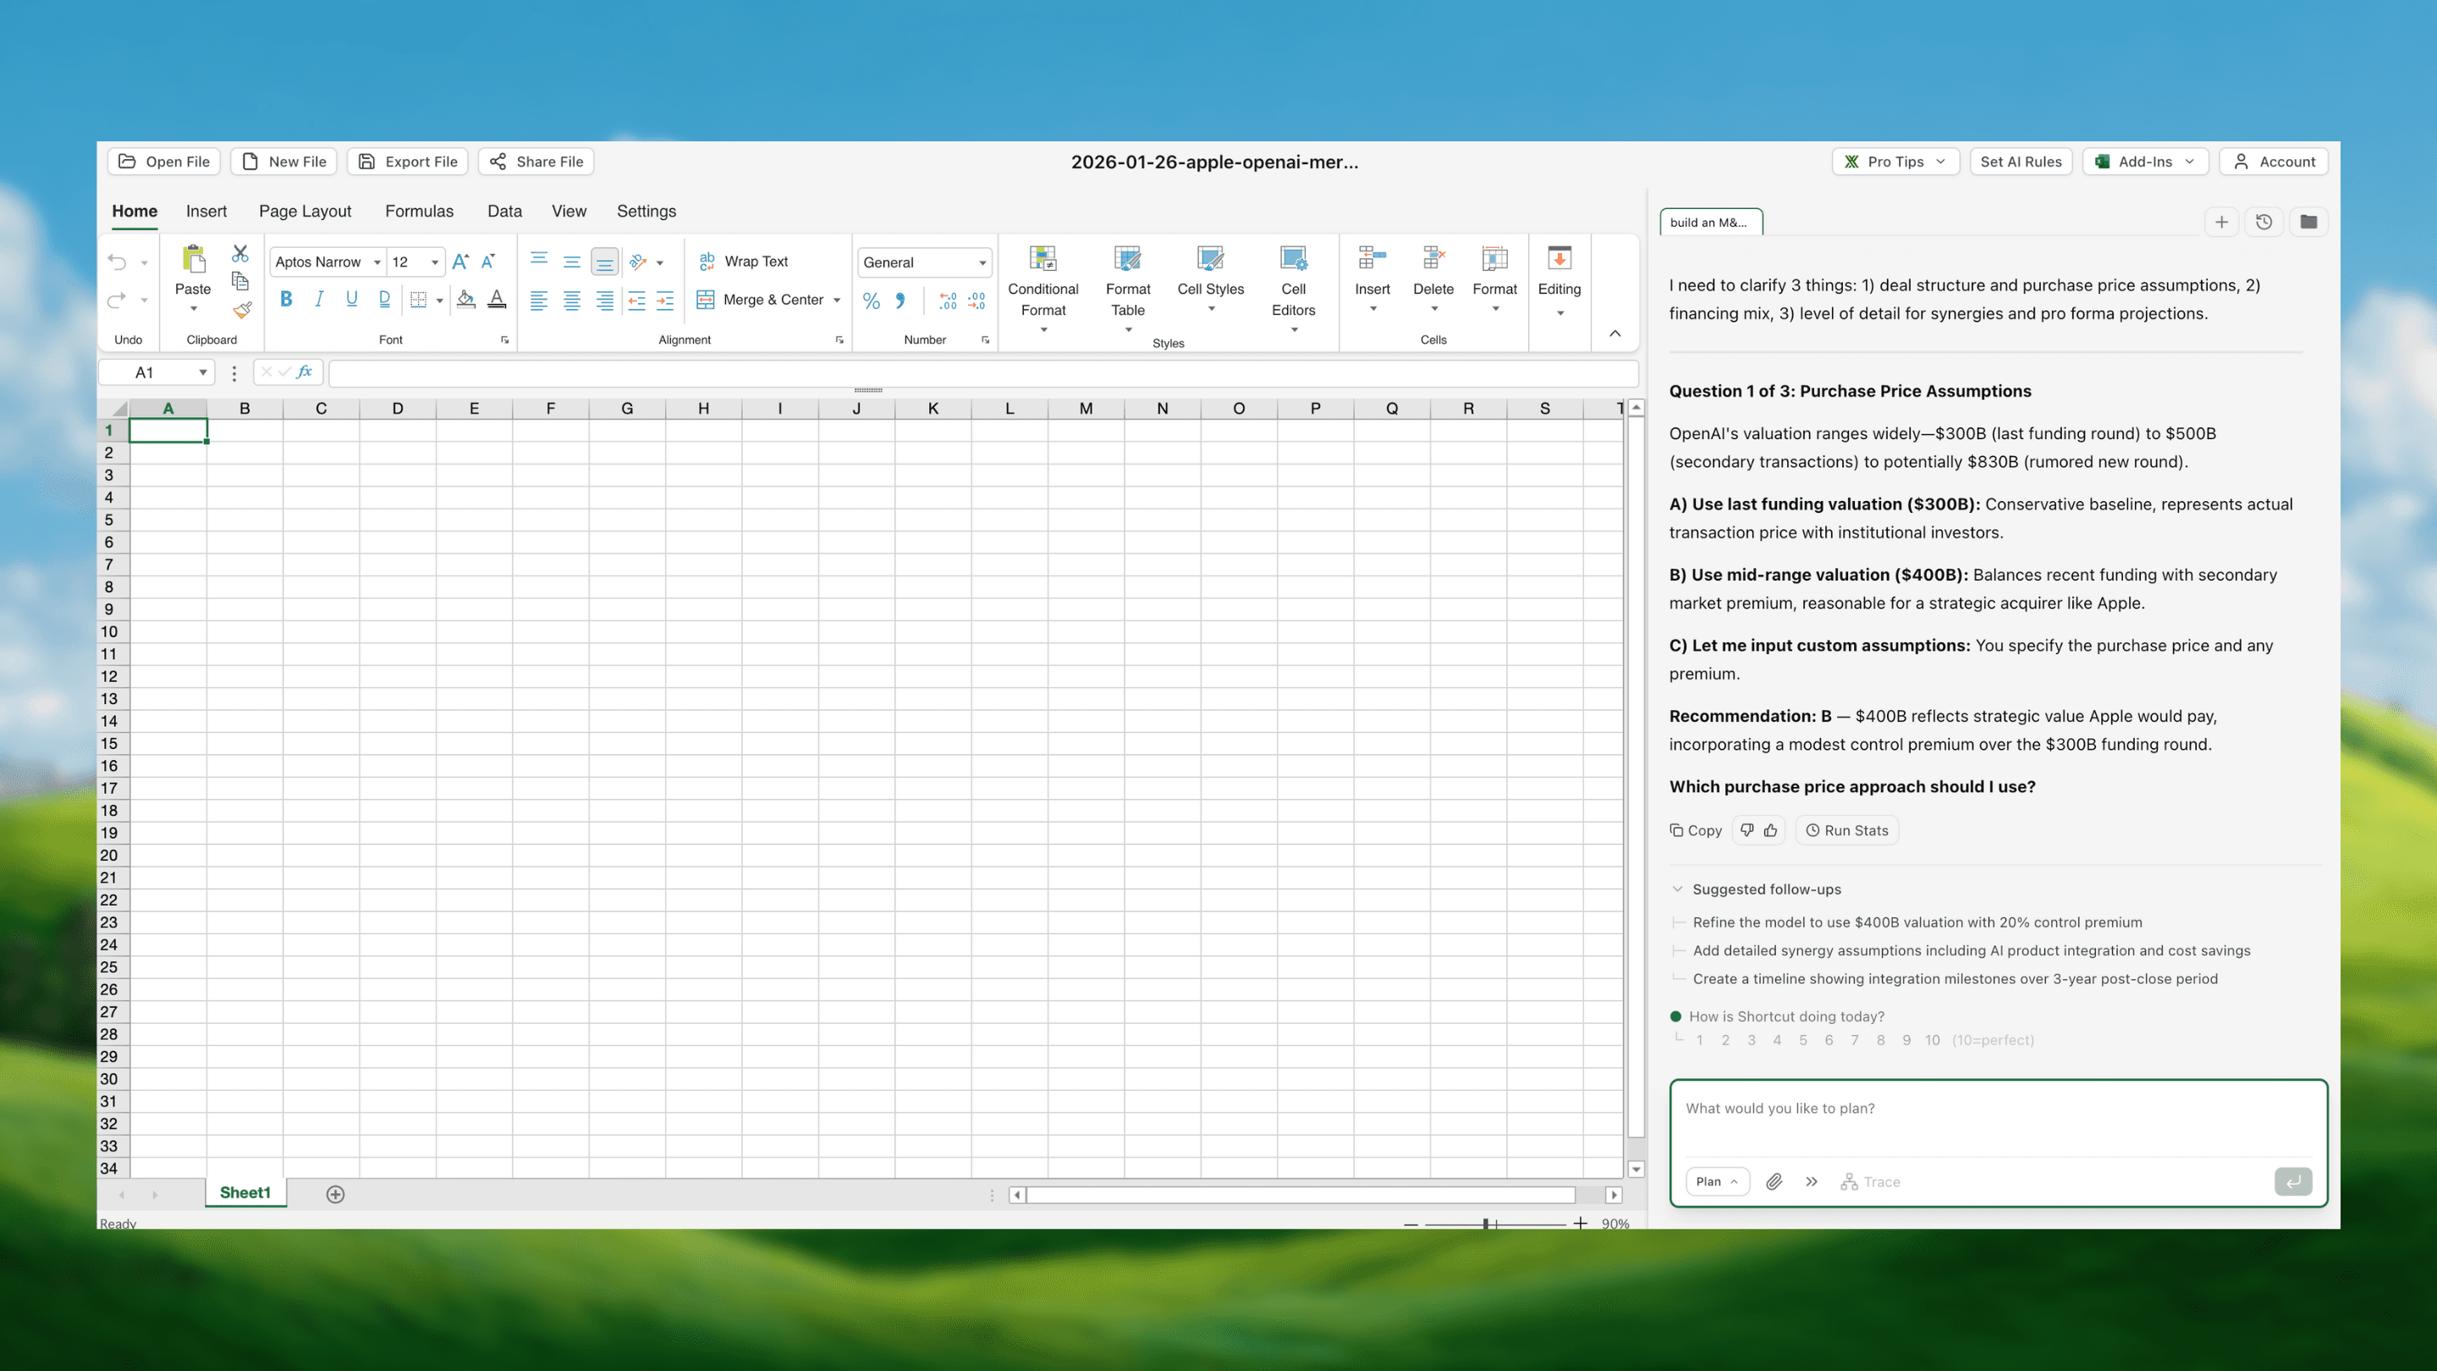Attach a file in the AI chat
This screenshot has width=2437, height=1371.
pyautogui.click(x=1774, y=1181)
